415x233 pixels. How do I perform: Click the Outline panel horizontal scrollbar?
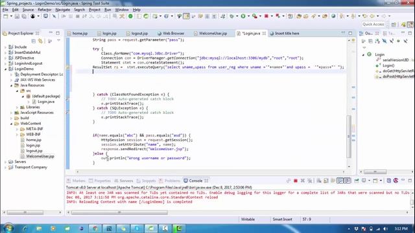pyautogui.click(x=375, y=172)
